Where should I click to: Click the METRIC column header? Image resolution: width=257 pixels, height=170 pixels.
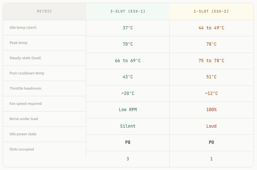coord(44,12)
